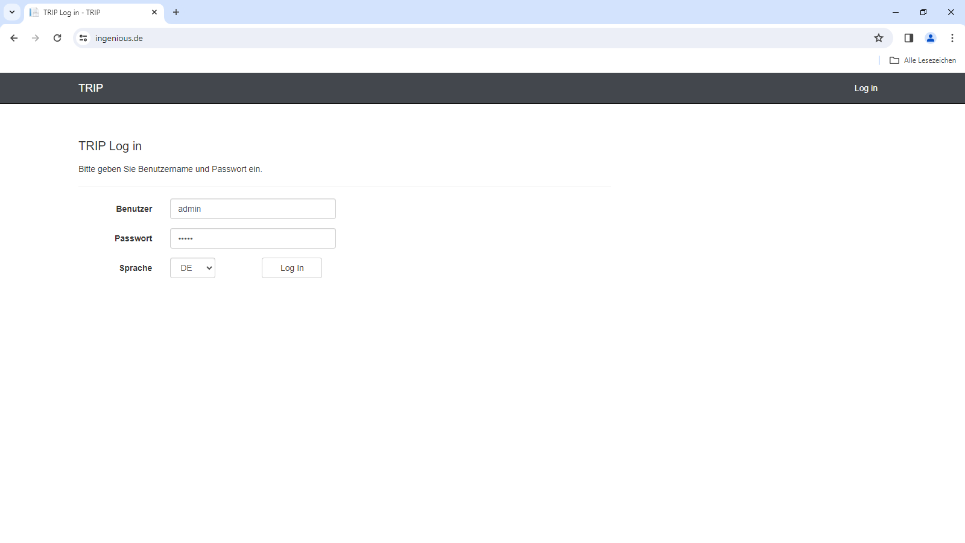Screen dimensions: 965x543
Task: Close the TRIP Log in tab
Action: click(x=154, y=12)
